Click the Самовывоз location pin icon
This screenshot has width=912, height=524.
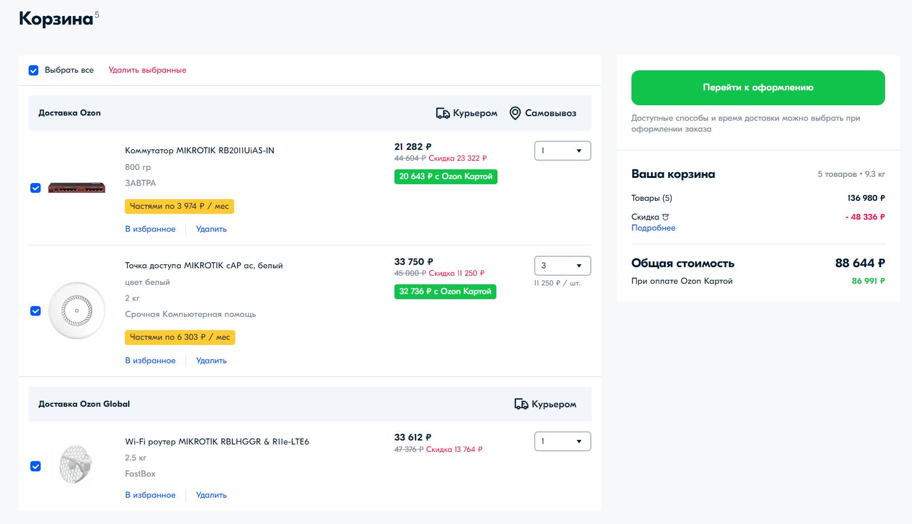point(515,113)
